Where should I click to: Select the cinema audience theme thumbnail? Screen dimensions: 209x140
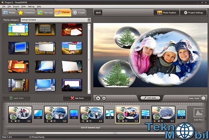coord(72,85)
